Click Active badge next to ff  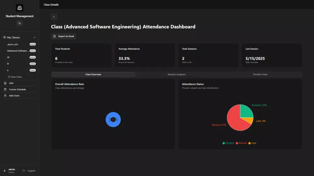pos(33,64)
